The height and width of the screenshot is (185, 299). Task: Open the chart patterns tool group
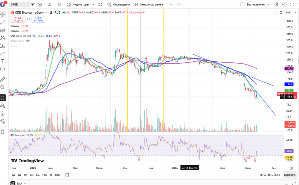pos(3,38)
